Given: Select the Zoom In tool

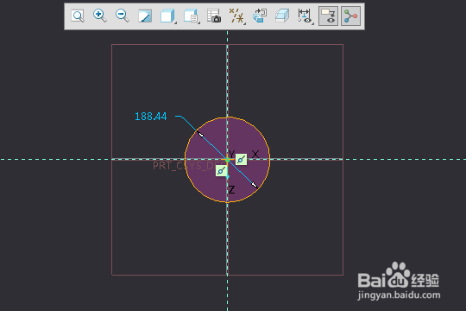Looking at the screenshot, I should pyautogui.click(x=100, y=16).
